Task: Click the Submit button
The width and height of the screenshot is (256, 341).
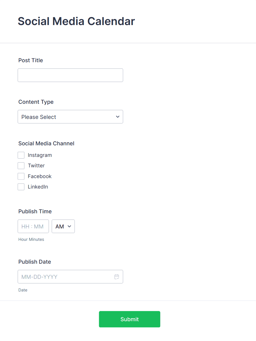Action: pos(129,319)
